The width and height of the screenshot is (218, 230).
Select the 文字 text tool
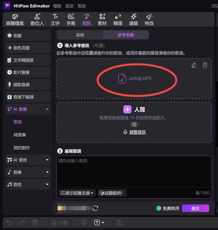tap(55, 20)
